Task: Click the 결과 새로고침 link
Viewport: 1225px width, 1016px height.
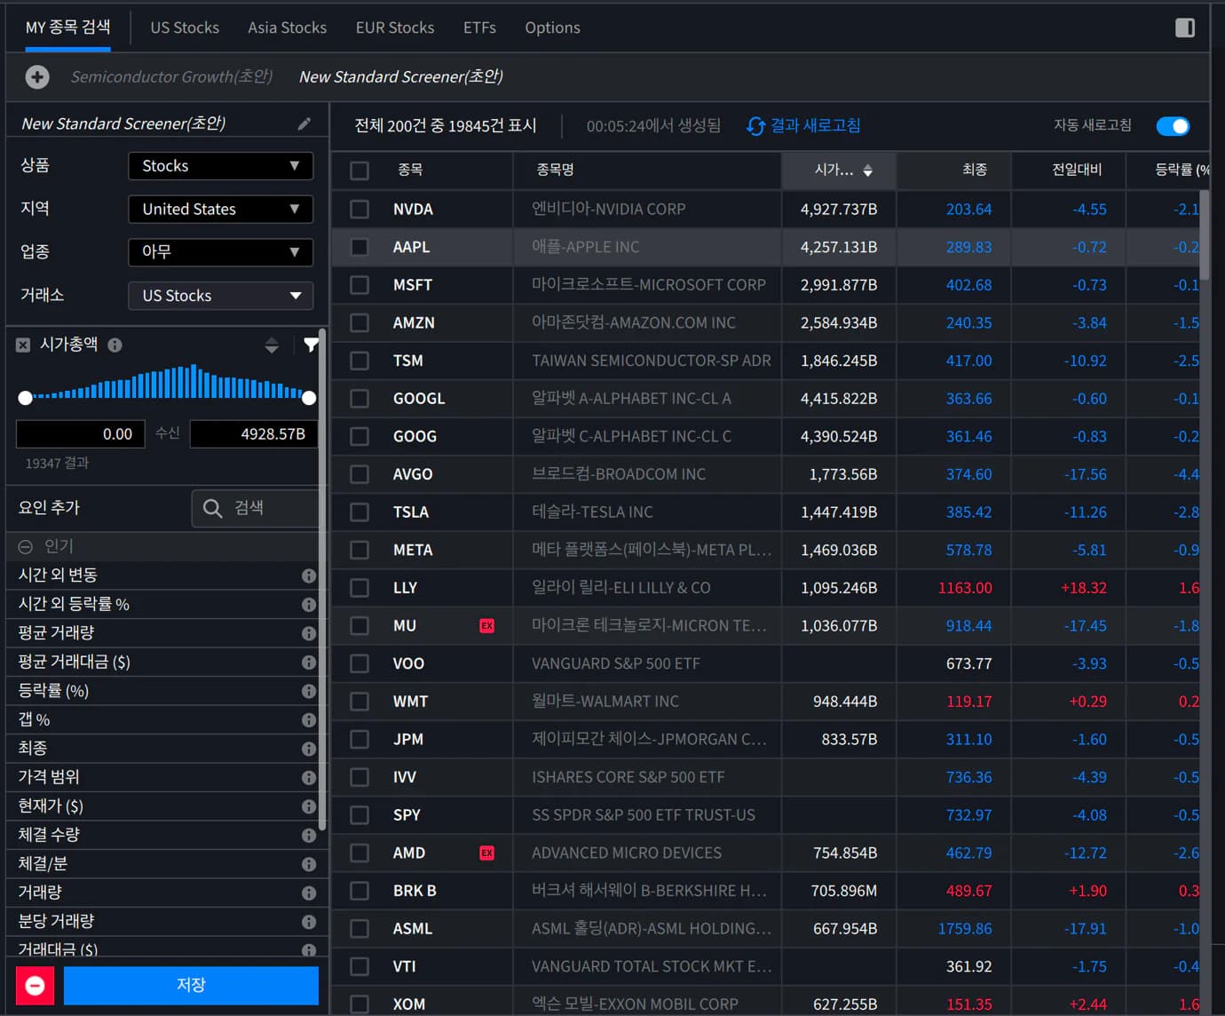Action: click(815, 125)
